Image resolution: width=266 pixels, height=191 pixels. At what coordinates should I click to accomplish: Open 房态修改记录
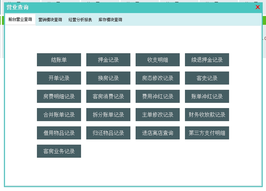158,78
